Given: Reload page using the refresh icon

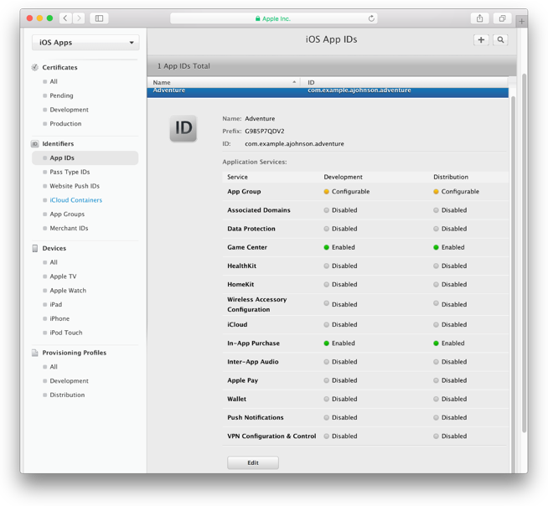Looking at the screenshot, I should tap(371, 18).
